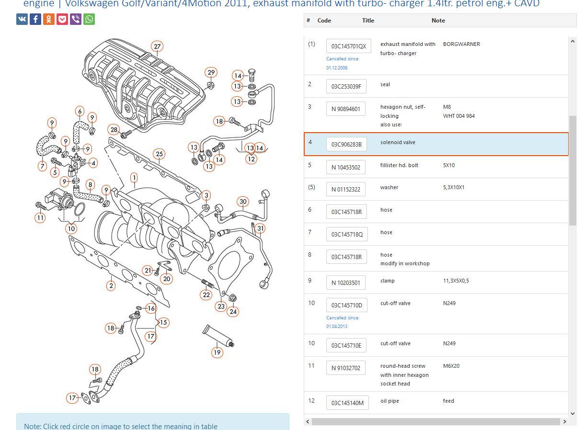The image size is (584, 430).
Task: Select callout 15 on the diagram
Action: tap(163, 322)
